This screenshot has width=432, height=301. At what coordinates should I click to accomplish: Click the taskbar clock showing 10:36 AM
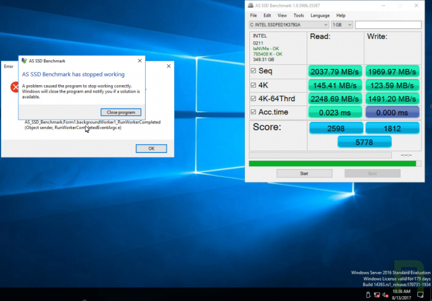[x=401, y=294]
